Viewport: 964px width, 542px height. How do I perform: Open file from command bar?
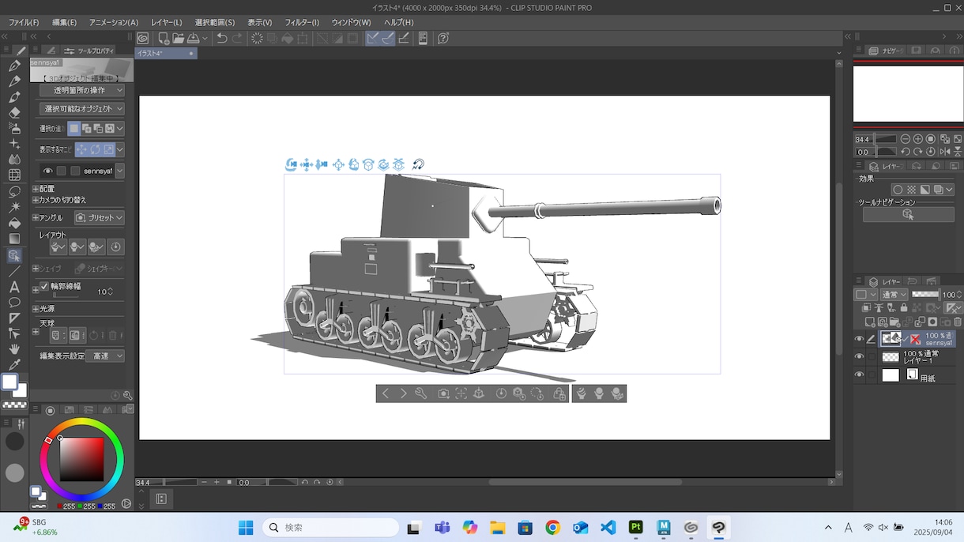179,38
